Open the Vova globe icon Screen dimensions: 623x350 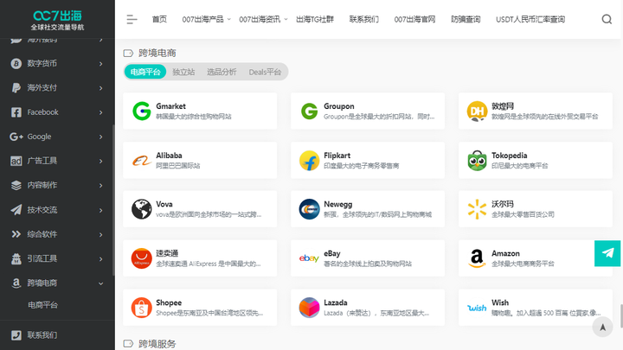coord(141,209)
